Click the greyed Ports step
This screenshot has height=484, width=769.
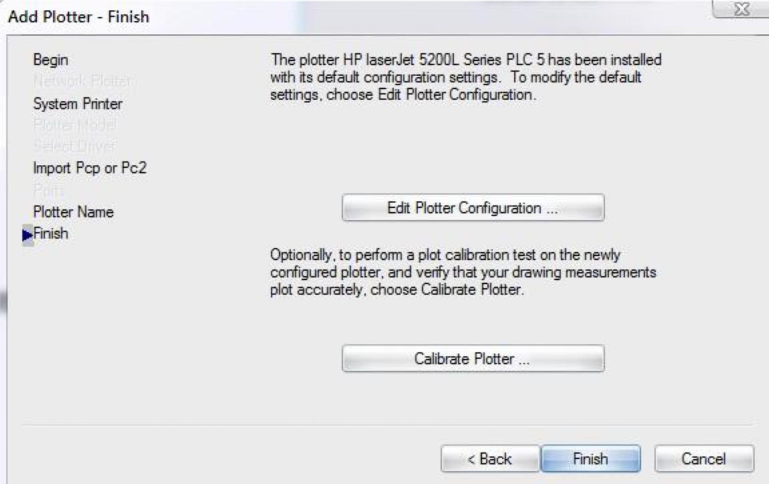[49, 190]
